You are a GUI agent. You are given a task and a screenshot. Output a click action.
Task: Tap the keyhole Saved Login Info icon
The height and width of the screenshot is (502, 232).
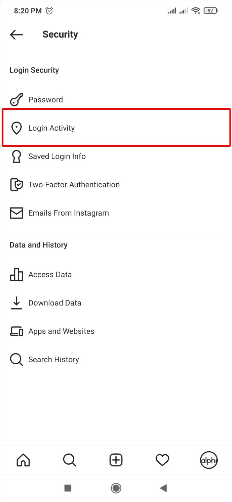click(16, 156)
